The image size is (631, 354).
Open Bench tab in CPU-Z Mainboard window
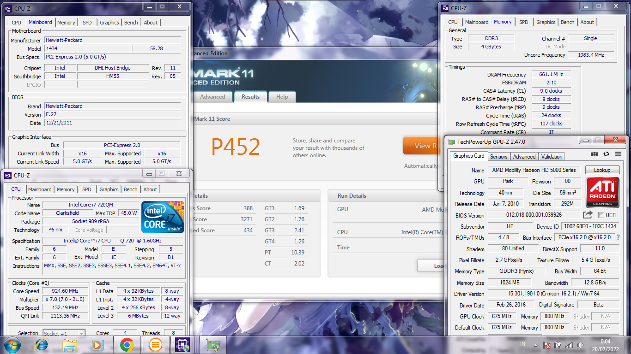pos(131,23)
